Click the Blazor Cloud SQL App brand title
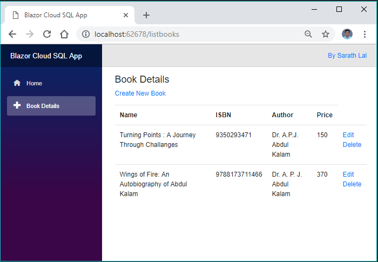The height and width of the screenshot is (262, 378). [46, 56]
